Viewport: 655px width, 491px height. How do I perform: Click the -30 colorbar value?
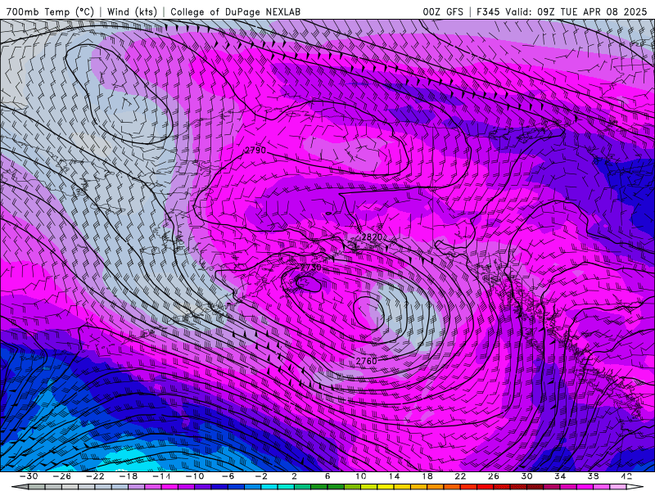tap(29, 476)
